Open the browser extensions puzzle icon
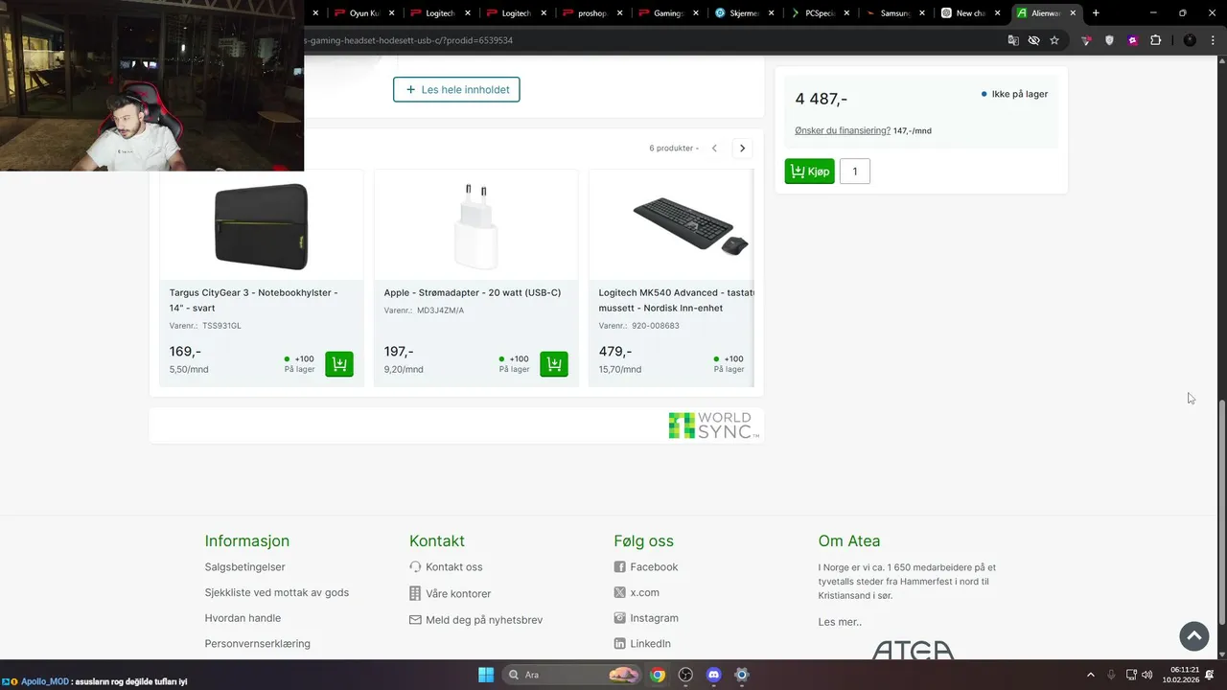Screen dimensions: 1227x690 tap(1155, 40)
